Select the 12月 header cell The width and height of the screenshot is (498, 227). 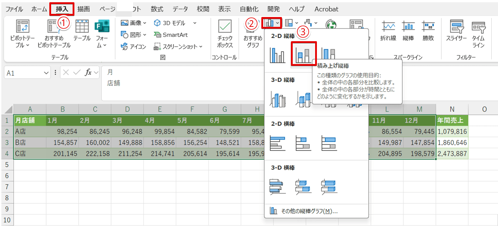420,120
